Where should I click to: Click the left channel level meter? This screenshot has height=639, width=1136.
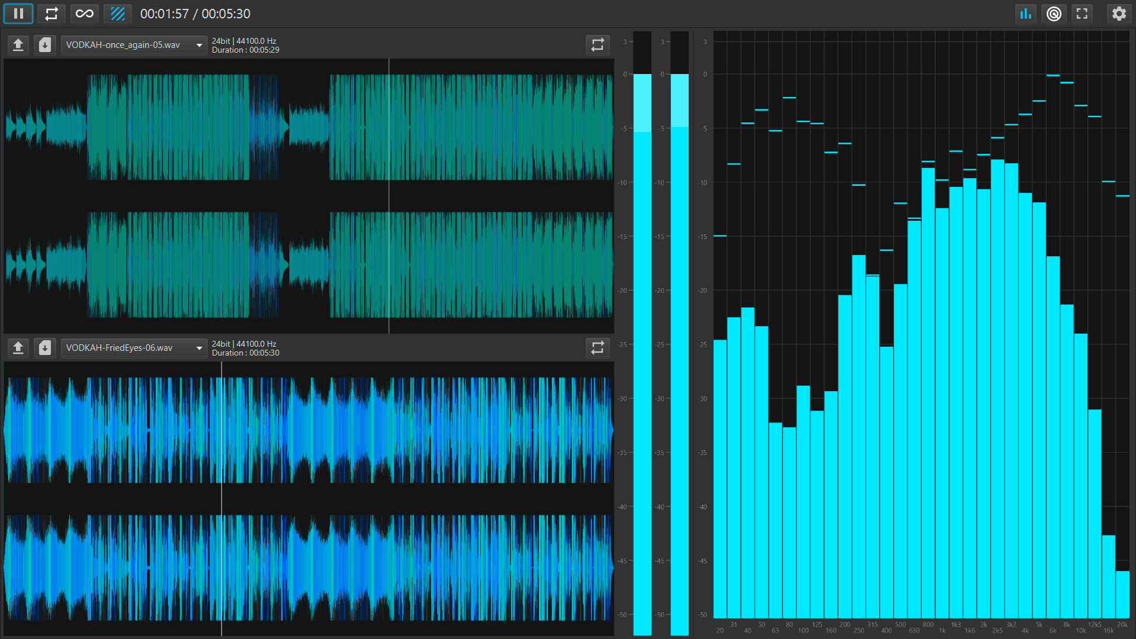click(643, 334)
